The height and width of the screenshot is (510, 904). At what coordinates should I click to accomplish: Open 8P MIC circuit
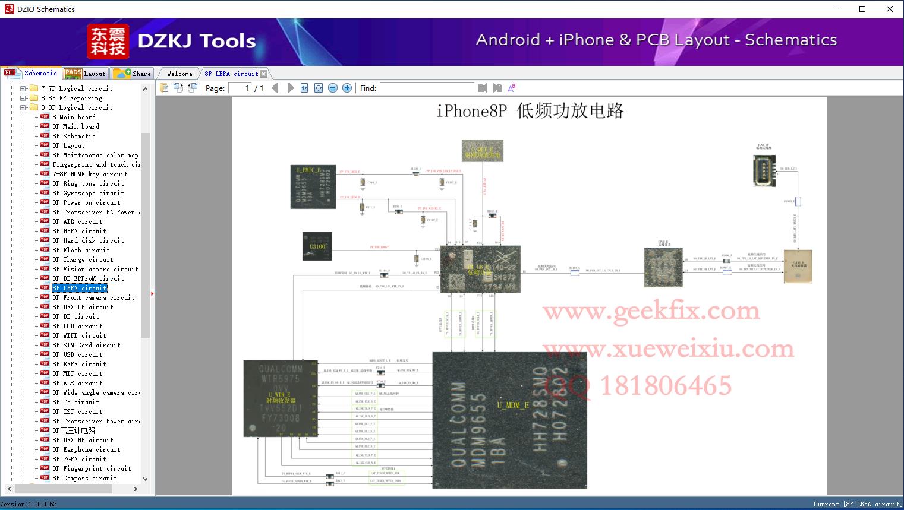(77, 373)
